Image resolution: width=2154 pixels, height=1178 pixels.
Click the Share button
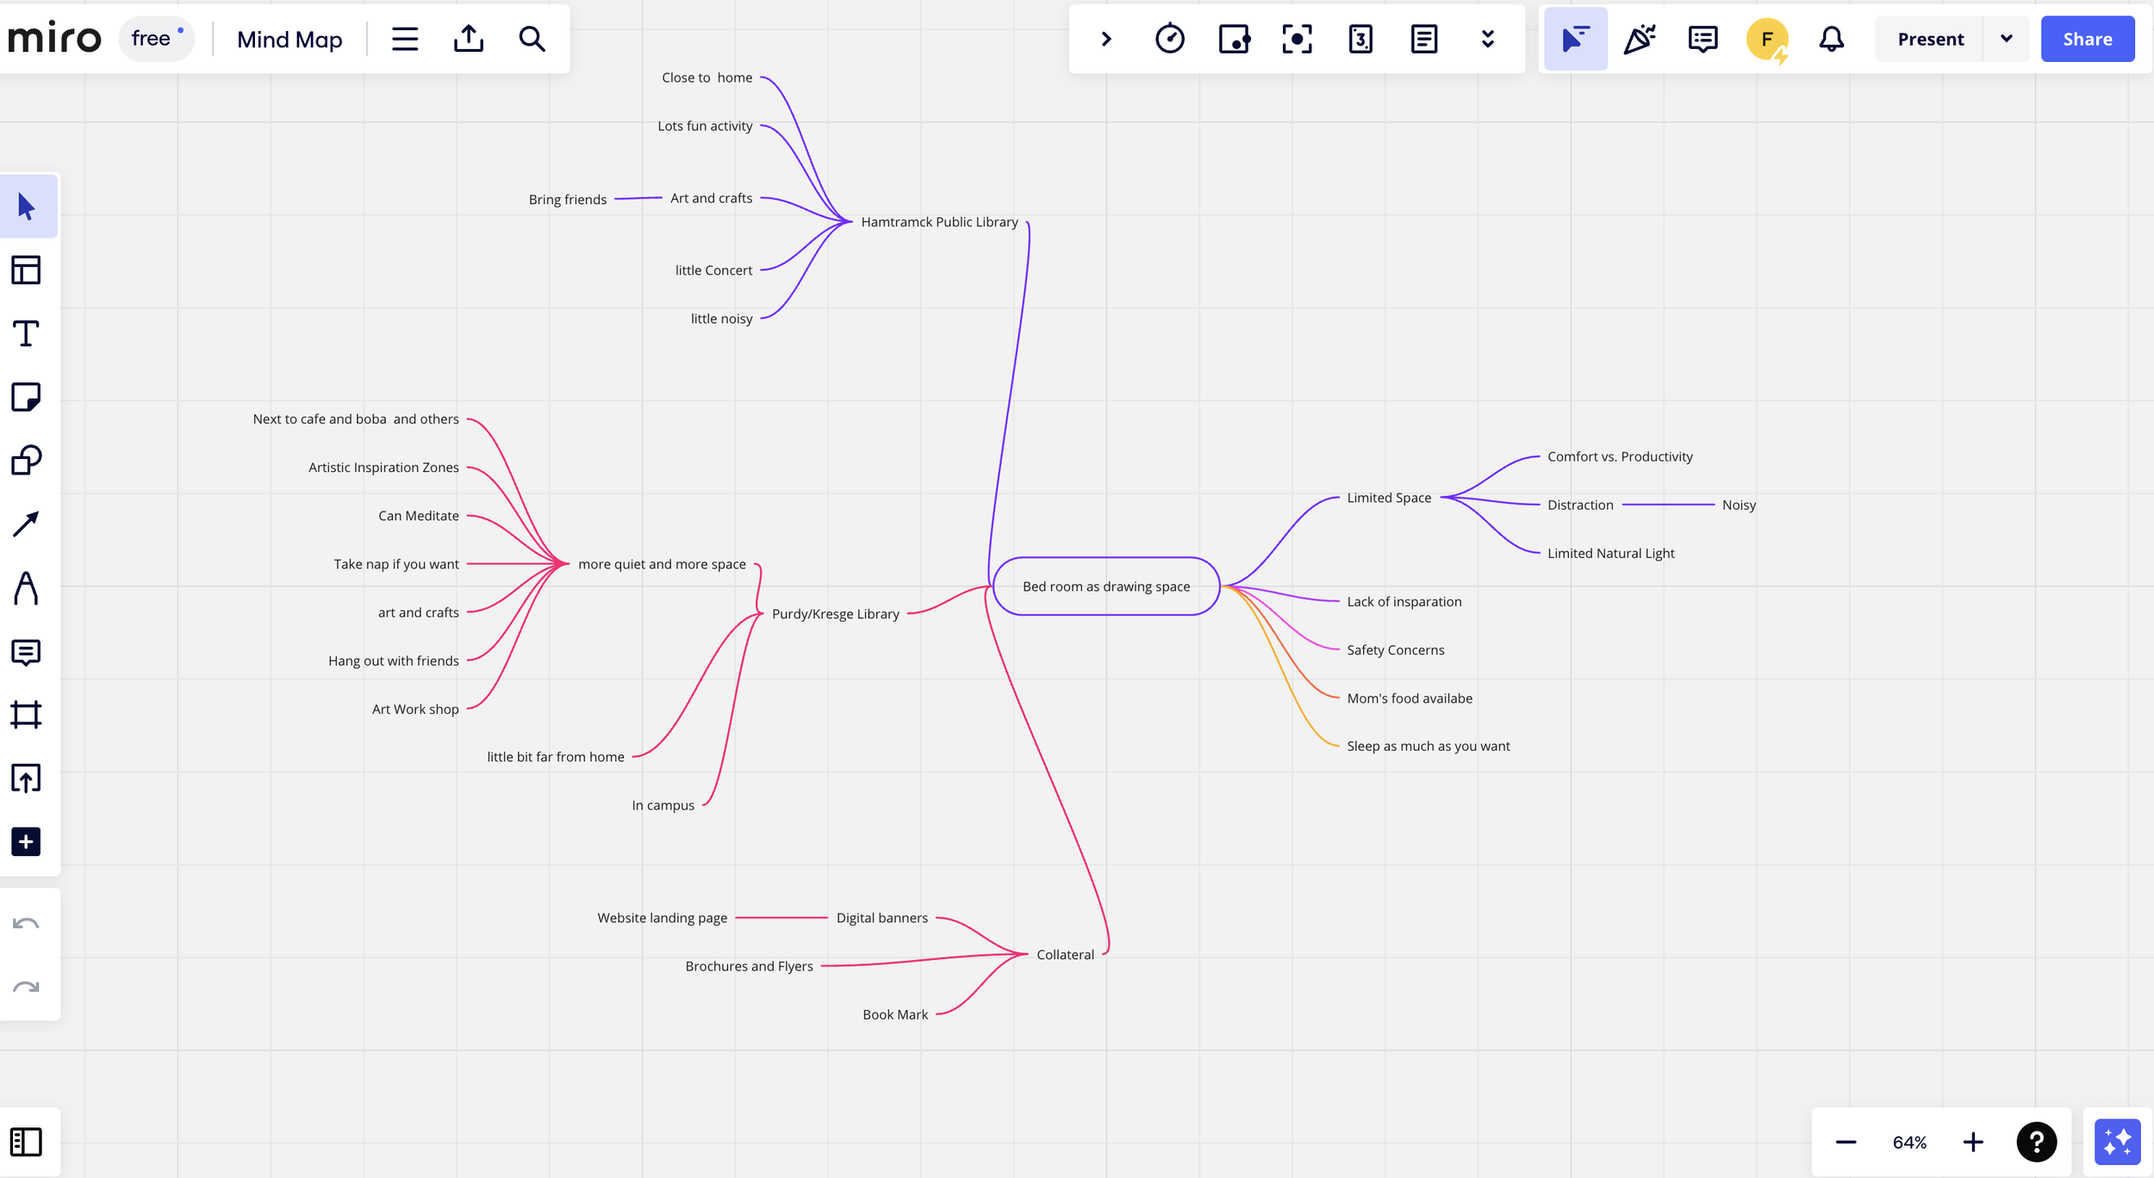tap(2087, 39)
